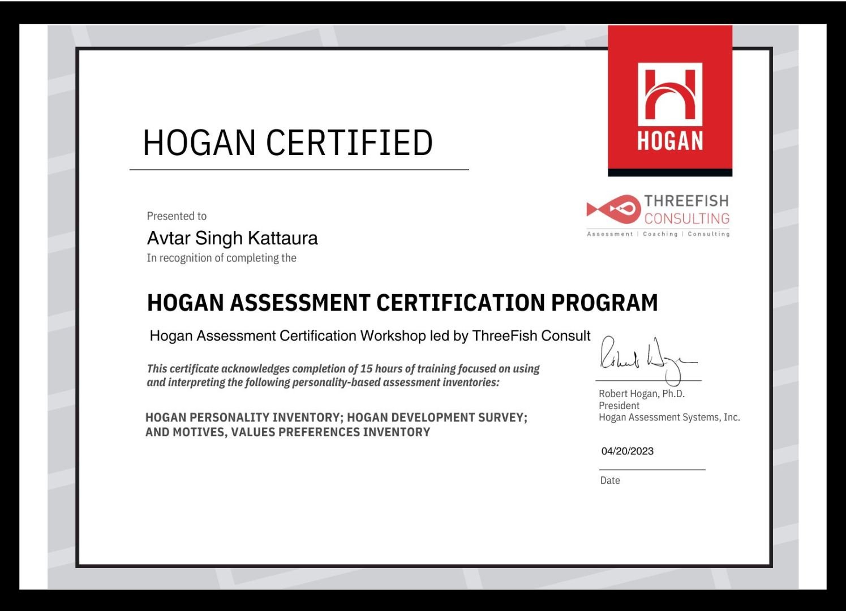Click the 'Date' label under the line
The image size is (846, 611).
[610, 480]
